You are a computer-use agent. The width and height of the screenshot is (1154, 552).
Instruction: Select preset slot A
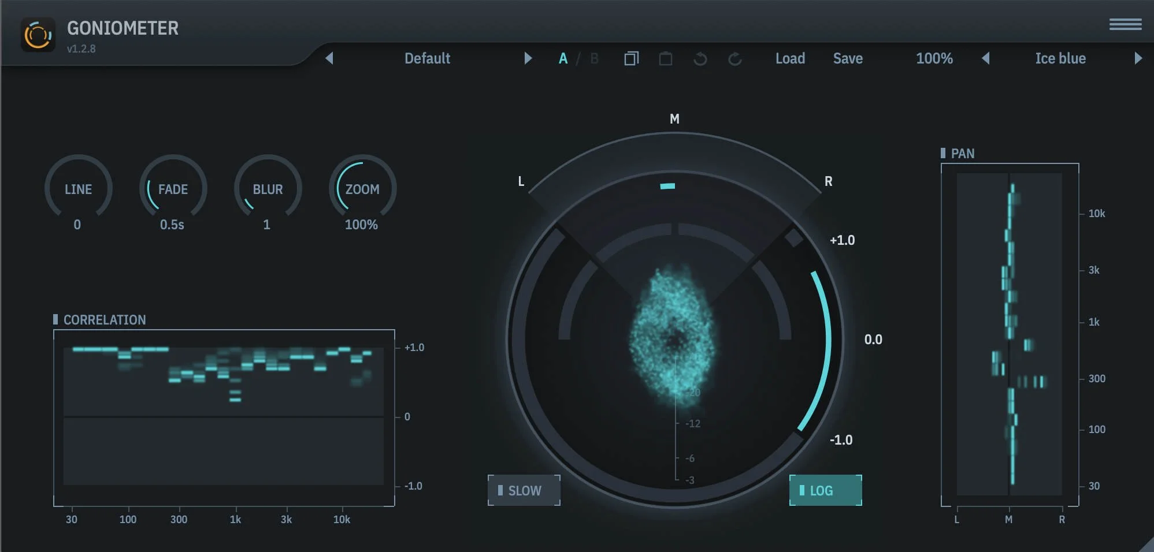[x=563, y=58]
